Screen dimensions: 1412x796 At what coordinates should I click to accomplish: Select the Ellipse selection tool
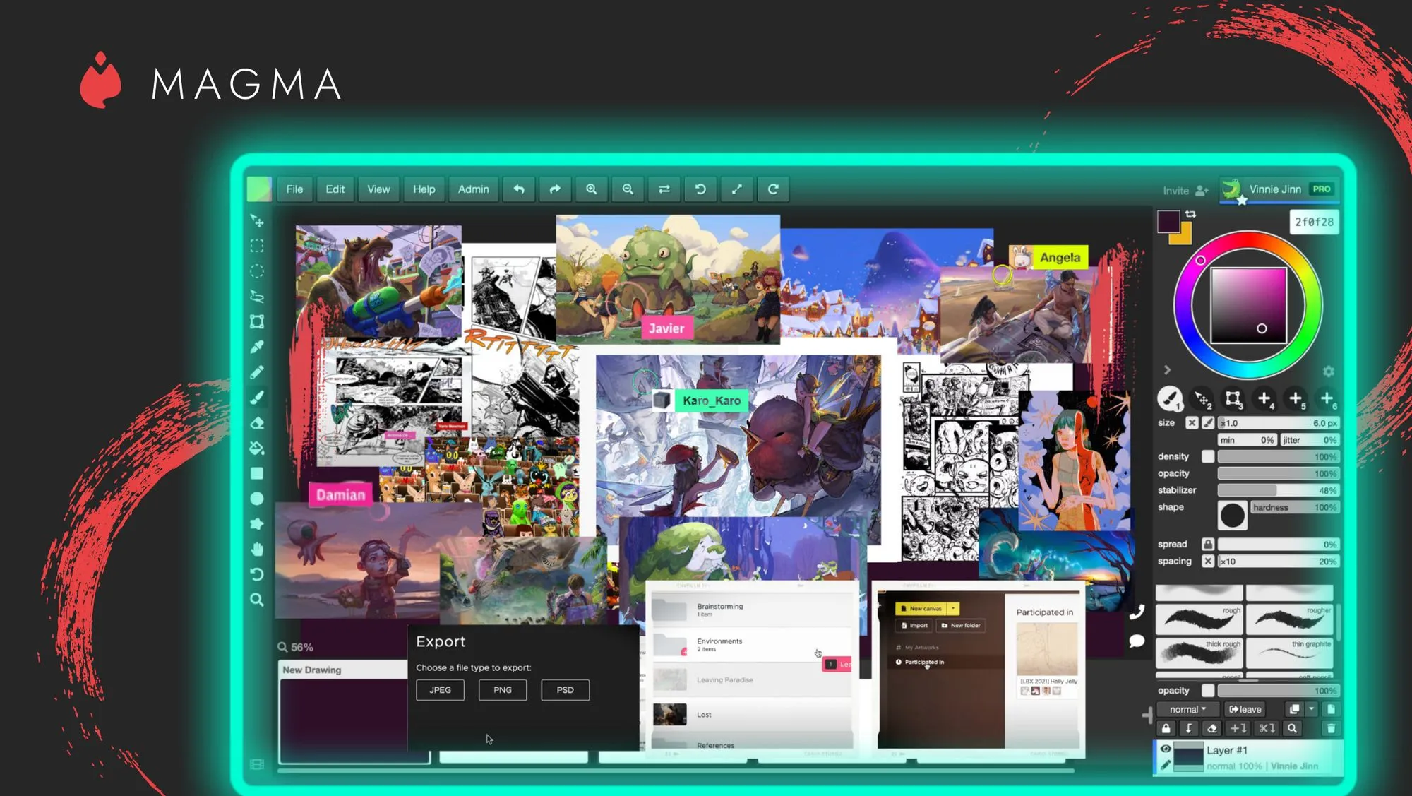[x=257, y=271]
